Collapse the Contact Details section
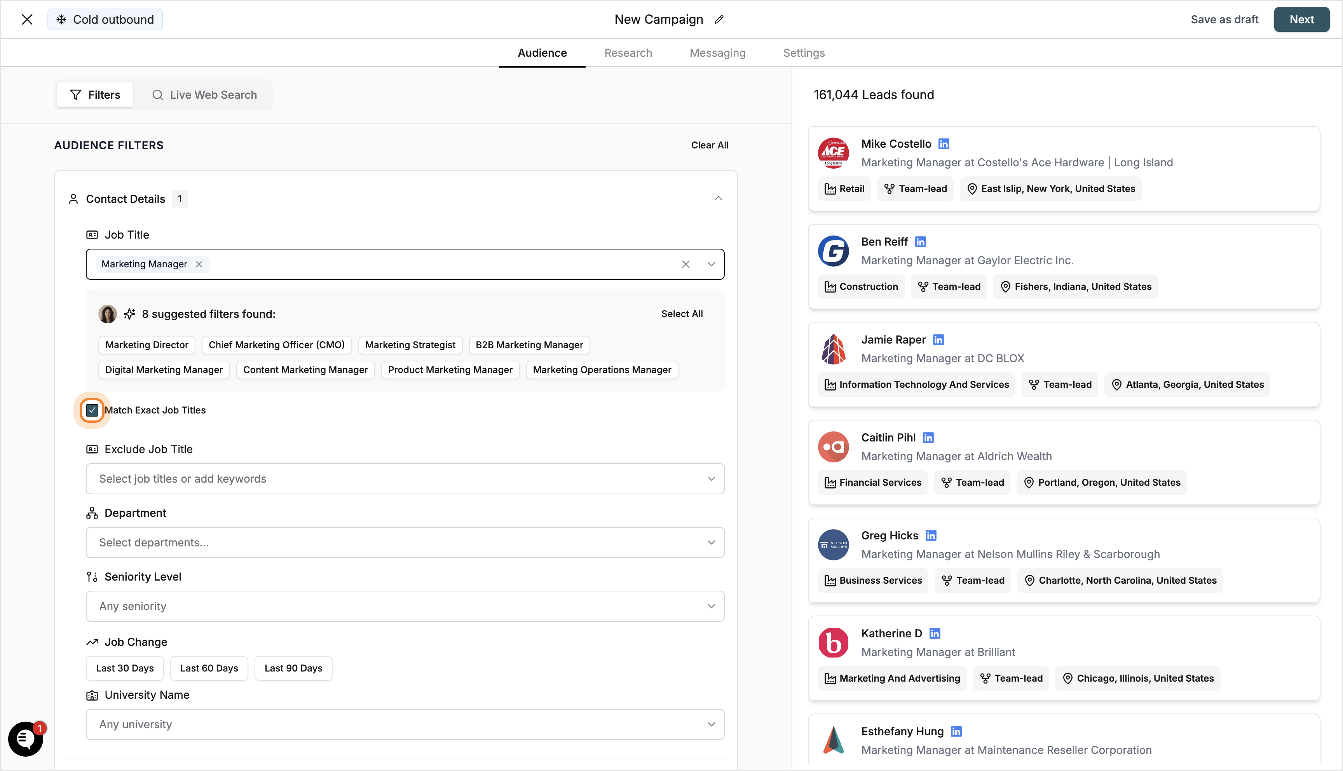1343x771 pixels. pyautogui.click(x=718, y=198)
